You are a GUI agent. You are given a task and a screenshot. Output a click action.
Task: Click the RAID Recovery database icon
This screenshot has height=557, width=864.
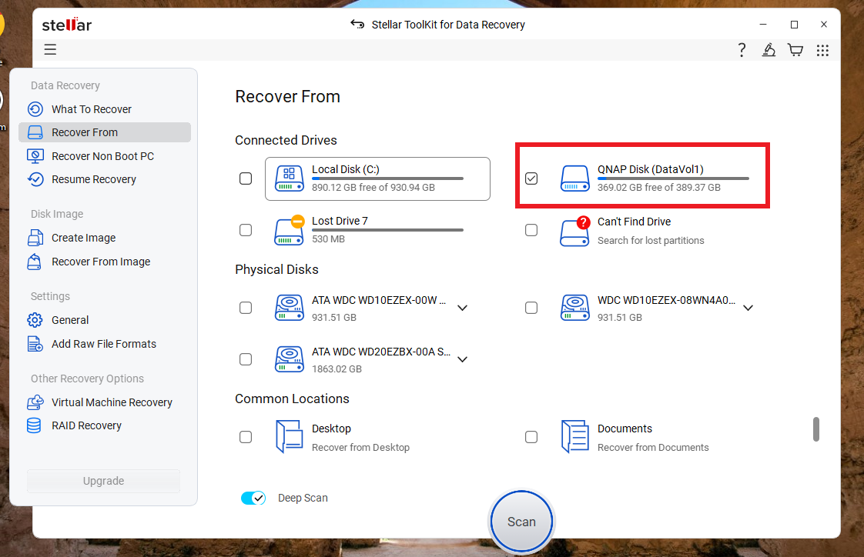click(34, 425)
